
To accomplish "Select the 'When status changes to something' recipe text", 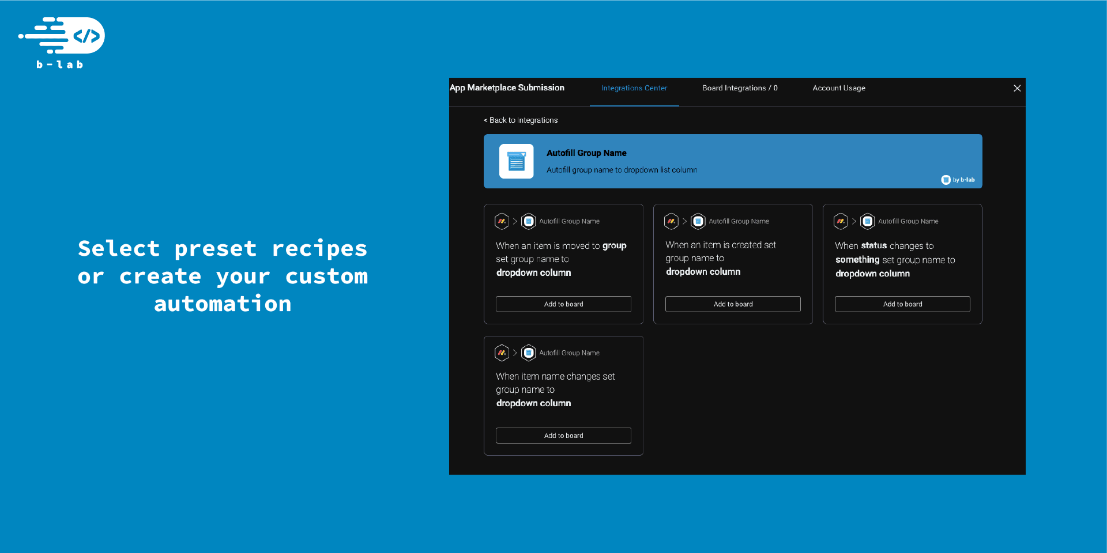I will [895, 260].
